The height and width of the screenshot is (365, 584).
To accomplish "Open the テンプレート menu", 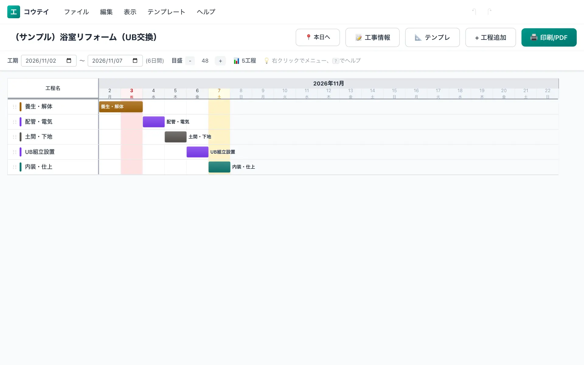I will click(166, 12).
